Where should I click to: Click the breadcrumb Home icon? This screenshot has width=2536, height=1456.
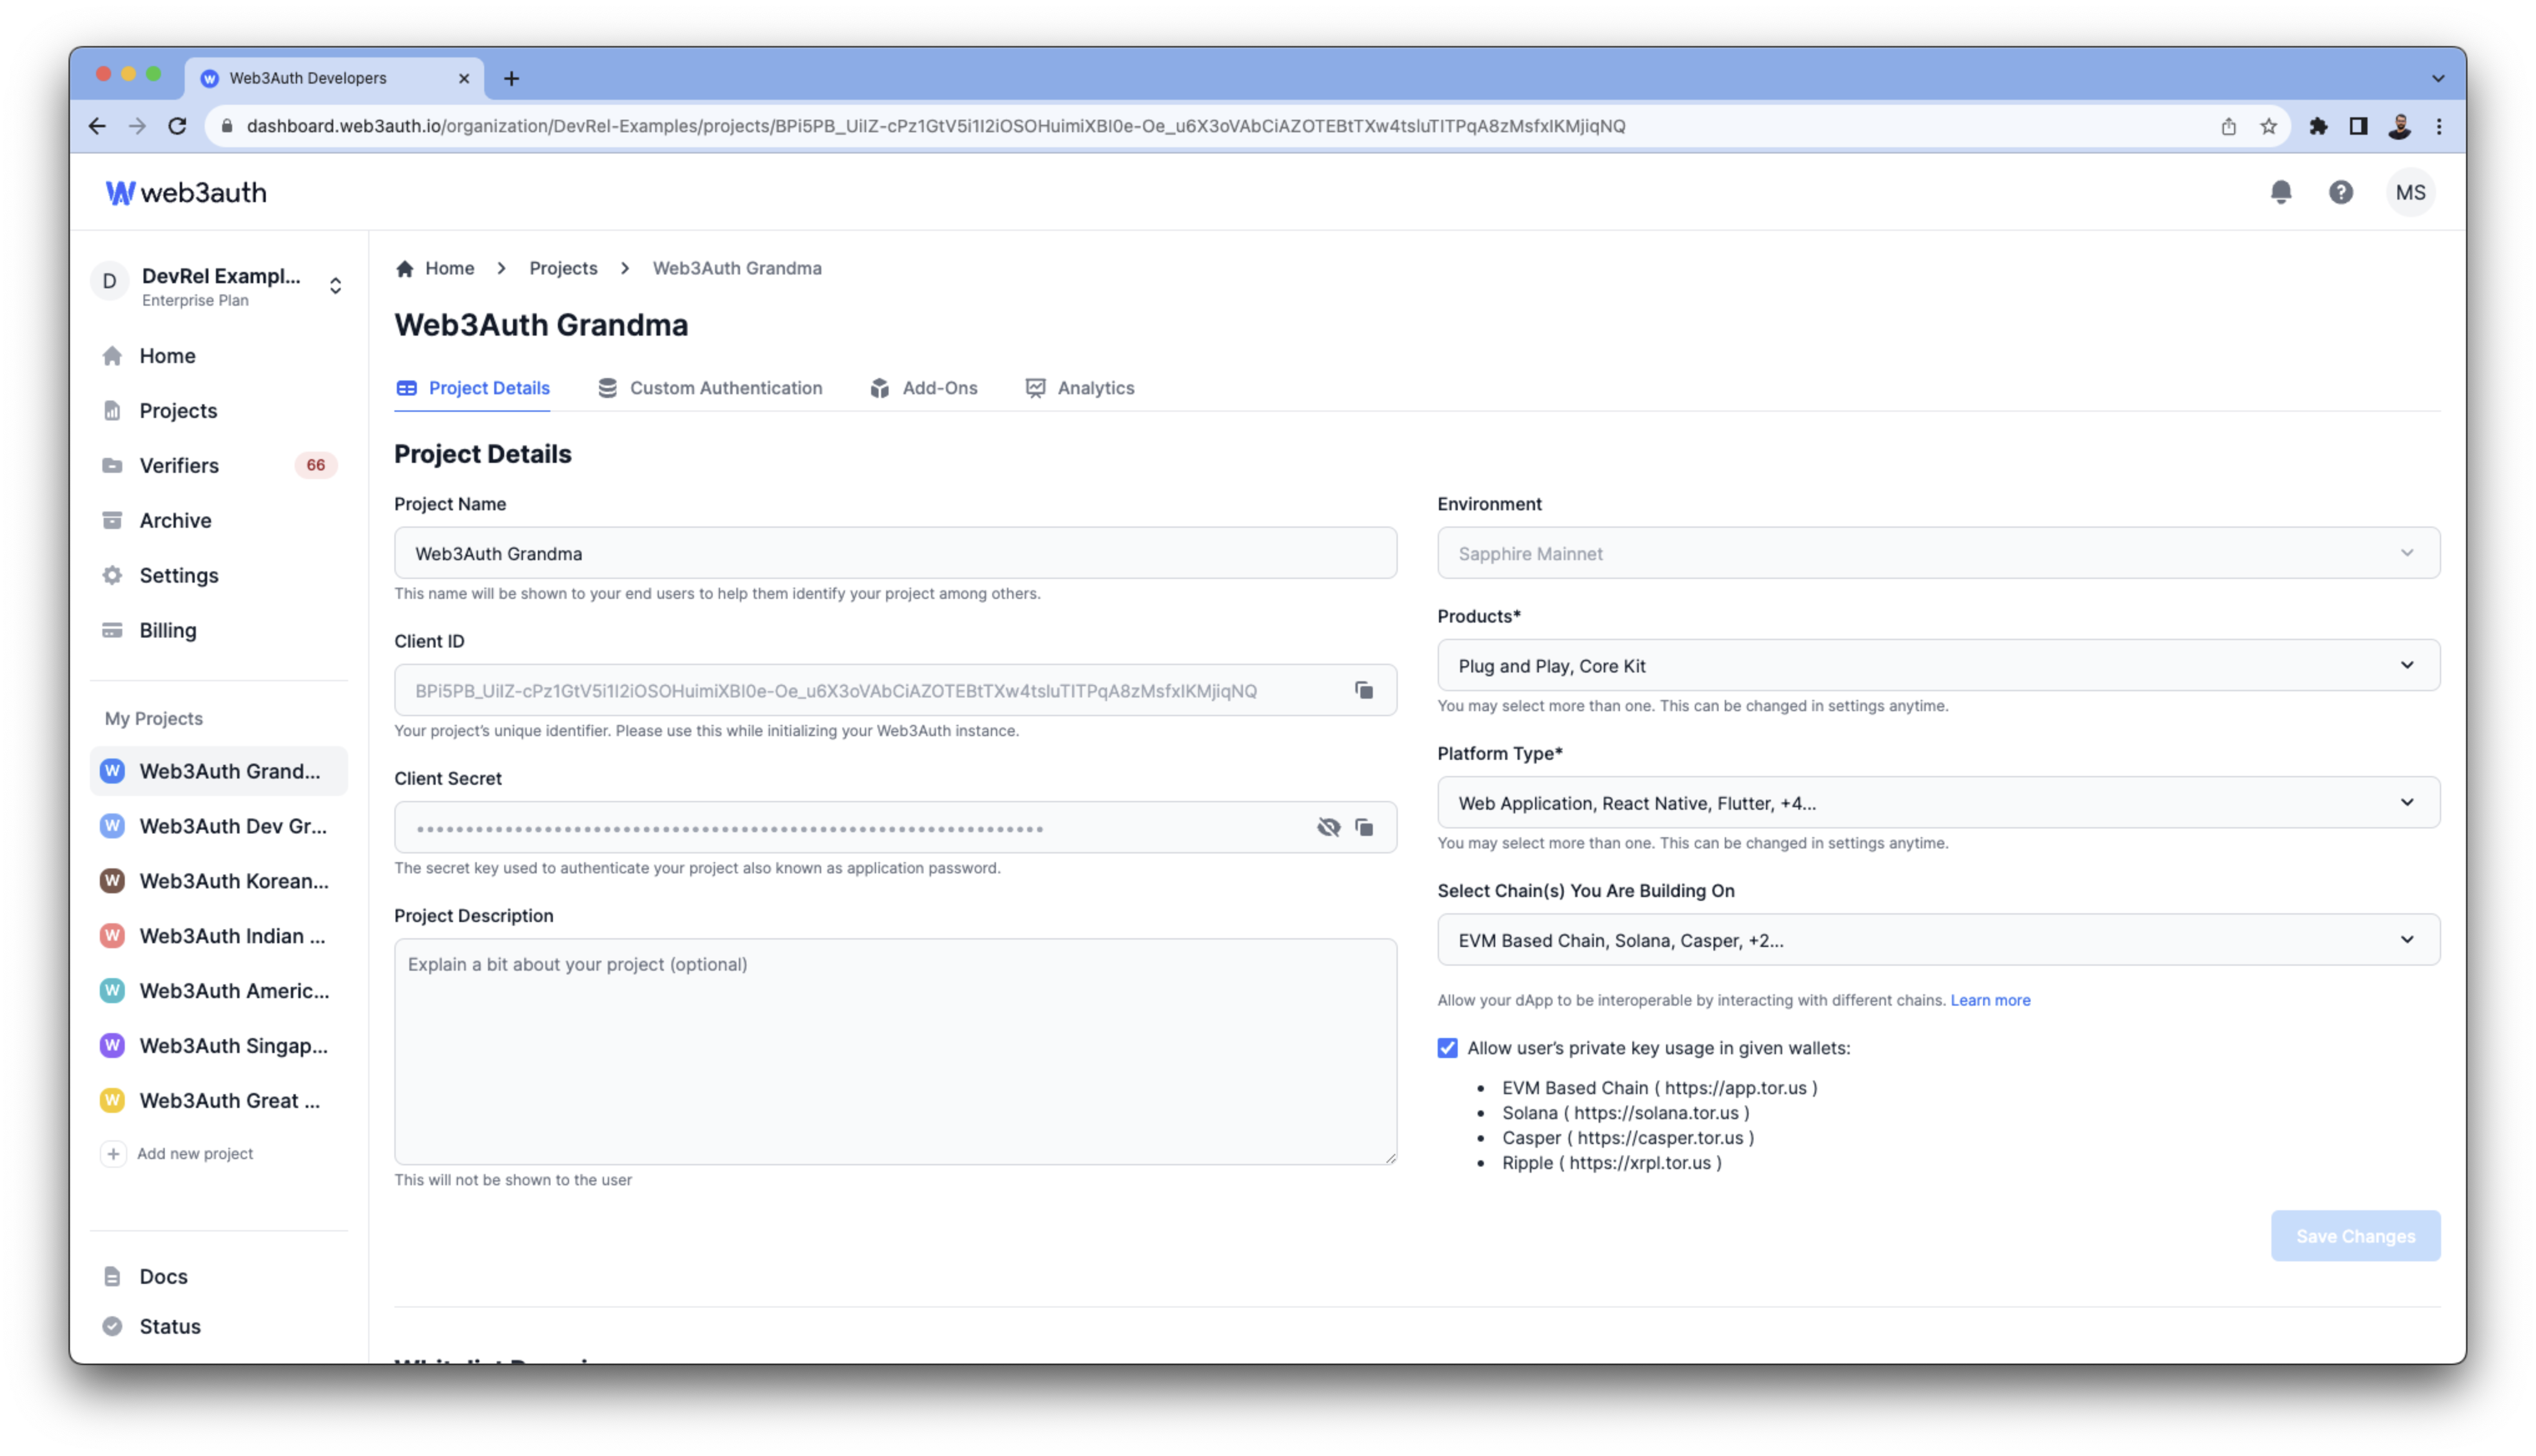tap(405, 268)
